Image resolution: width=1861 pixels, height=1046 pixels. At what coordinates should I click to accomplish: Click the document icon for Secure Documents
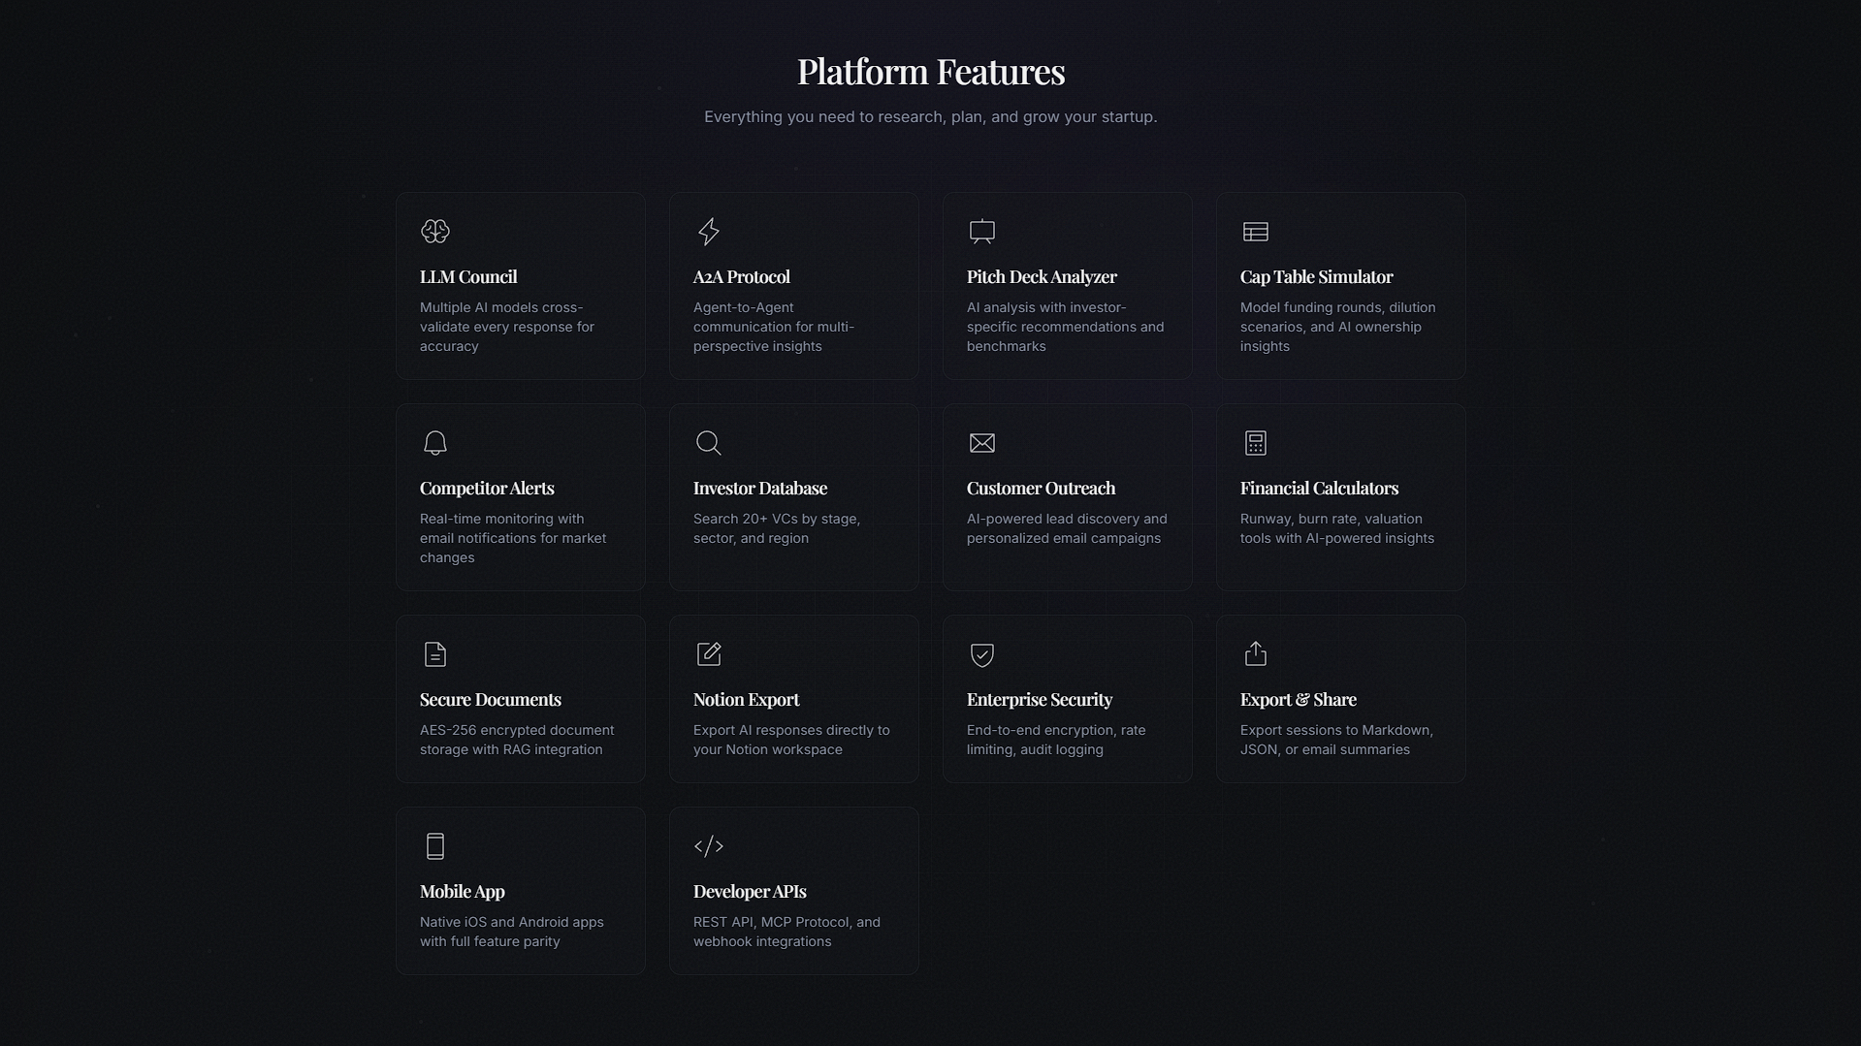click(x=435, y=654)
